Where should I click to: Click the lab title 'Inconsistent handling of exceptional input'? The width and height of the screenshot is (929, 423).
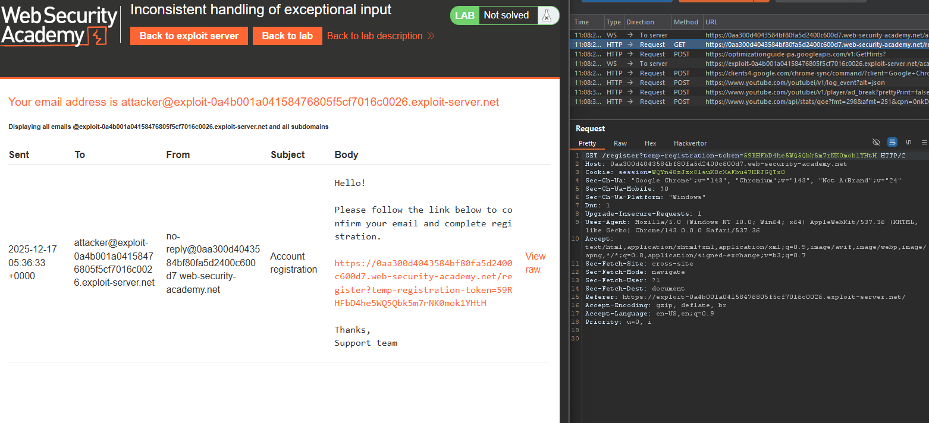point(261,10)
